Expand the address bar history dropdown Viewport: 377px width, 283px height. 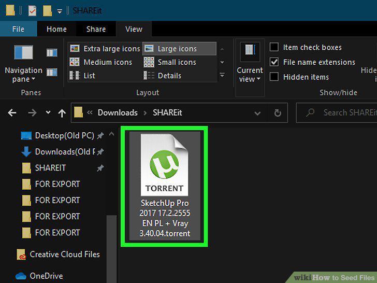tap(257, 113)
